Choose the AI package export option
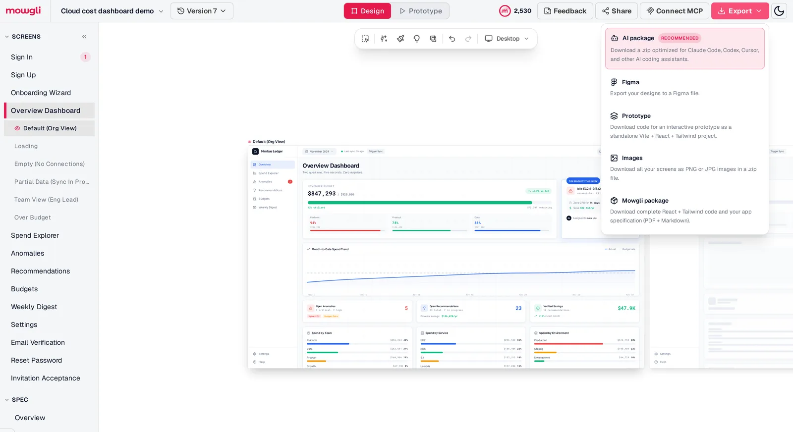This screenshot has width=793, height=432. (x=684, y=49)
